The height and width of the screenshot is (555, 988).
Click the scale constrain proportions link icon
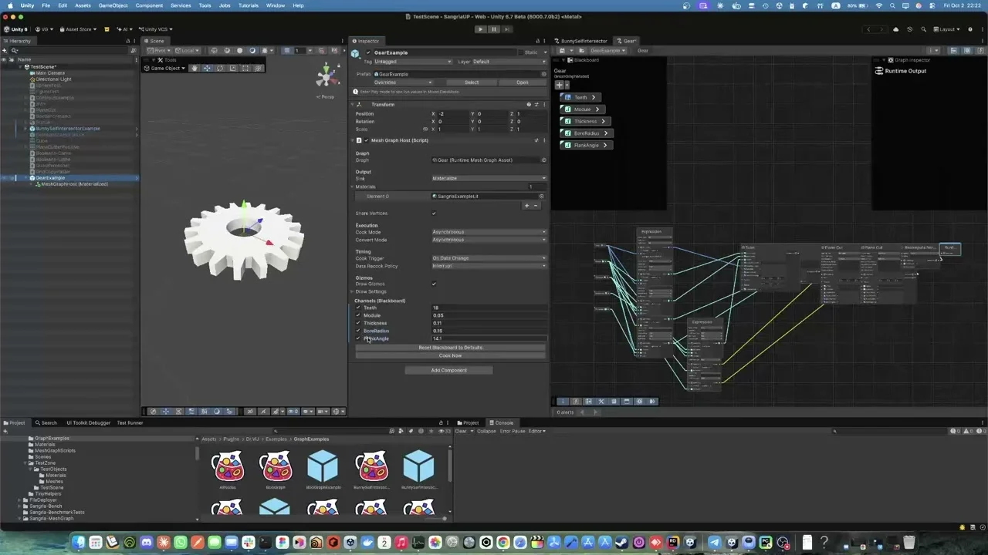click(425, 129)
